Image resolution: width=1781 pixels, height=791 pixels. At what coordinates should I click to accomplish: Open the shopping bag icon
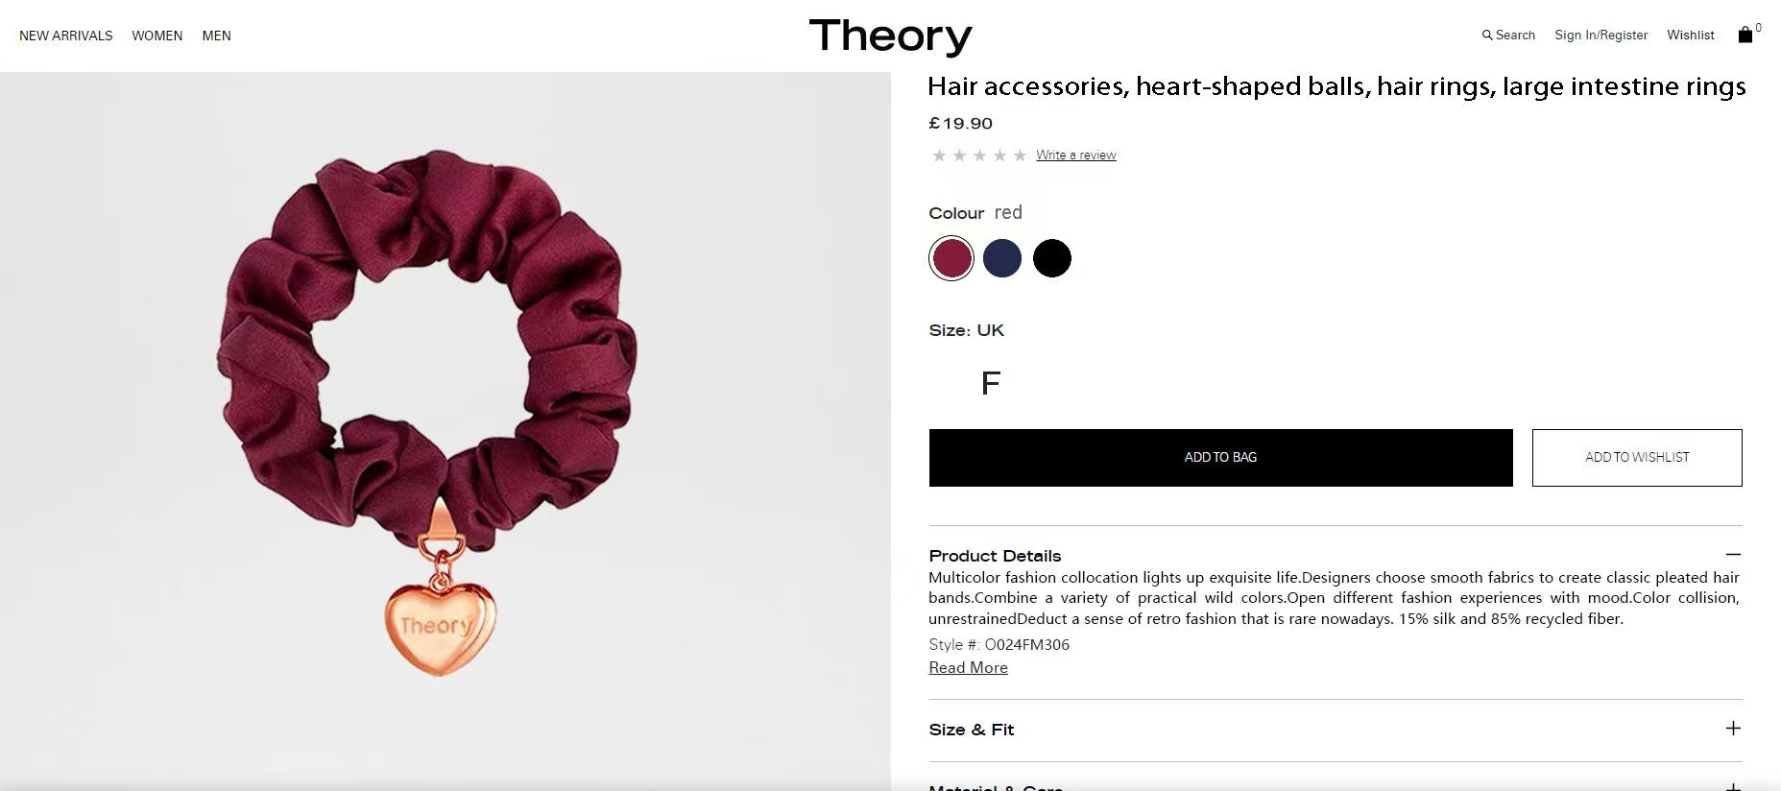1745,35
